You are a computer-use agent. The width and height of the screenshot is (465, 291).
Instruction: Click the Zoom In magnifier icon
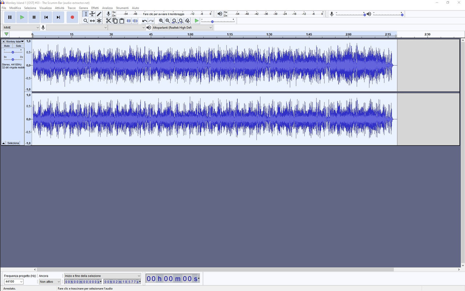161,21
